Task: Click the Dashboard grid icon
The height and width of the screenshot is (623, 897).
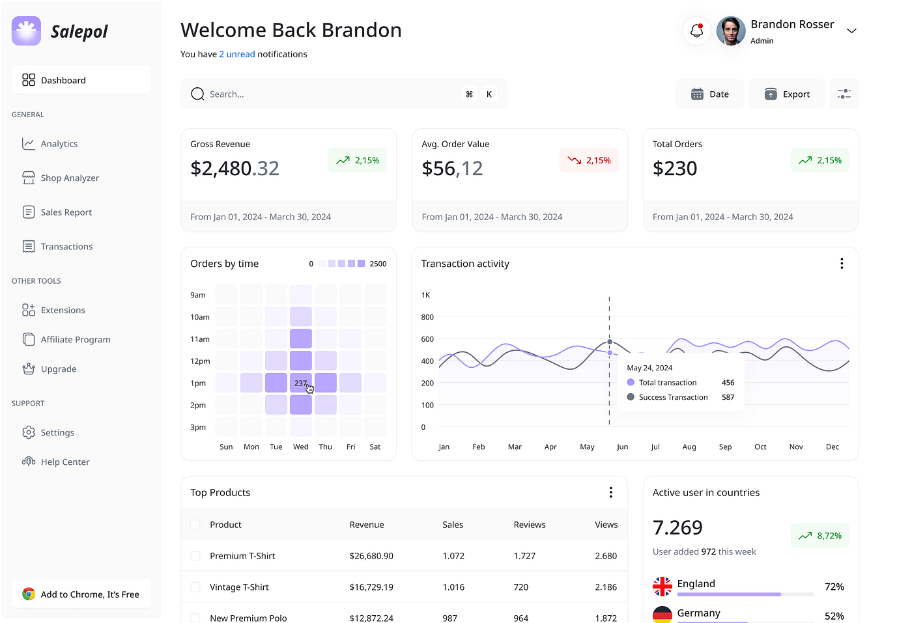Action: coord(29,80)
